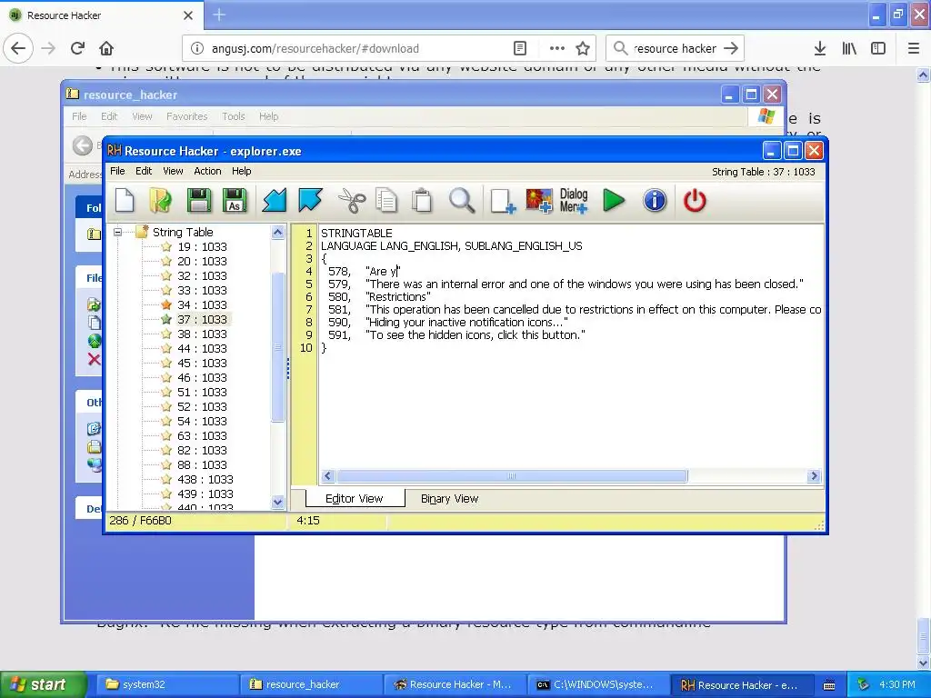Click the editor horizontal scroll left arrow
Screen dimensions: 931x698
click(x=327, y=476)
